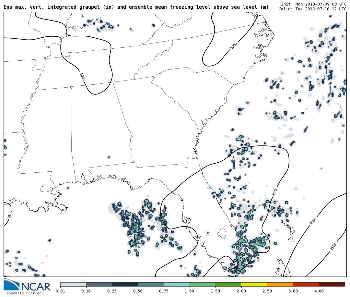Click the 2.50 to 3.00 orange swatch
This screenshot has width=350, height=297.
pyautogui.click(x=280, y=284)
